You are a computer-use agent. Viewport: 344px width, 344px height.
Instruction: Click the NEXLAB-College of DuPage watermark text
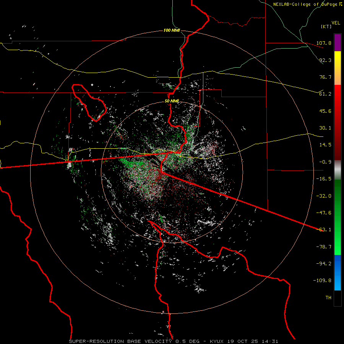tap(307, 4)
